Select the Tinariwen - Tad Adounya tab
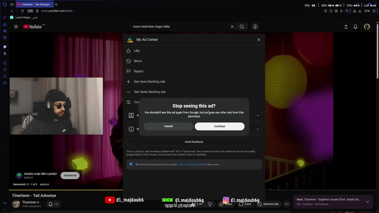The height and width of the screenshot is (213, 379). 34,4
